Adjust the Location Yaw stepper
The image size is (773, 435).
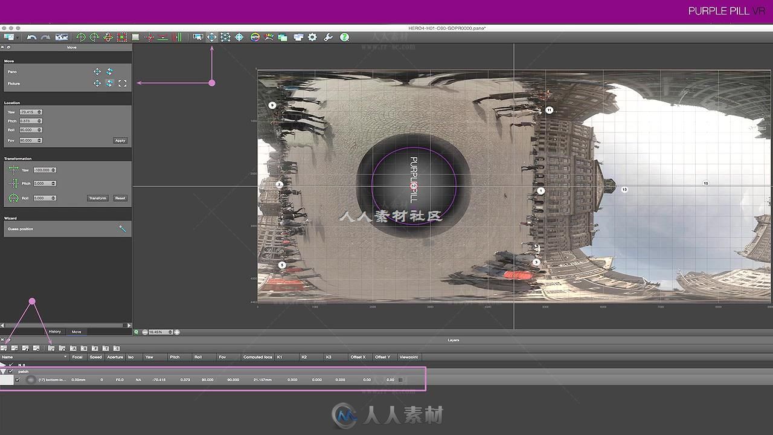click(40, 112)
